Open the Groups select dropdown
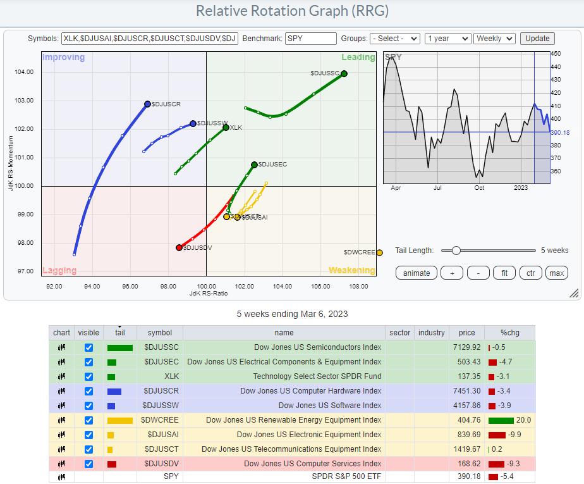 pyautogui.click(x=395, y=39)
